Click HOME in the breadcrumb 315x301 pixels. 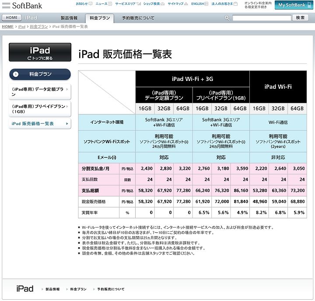(7, 27)
